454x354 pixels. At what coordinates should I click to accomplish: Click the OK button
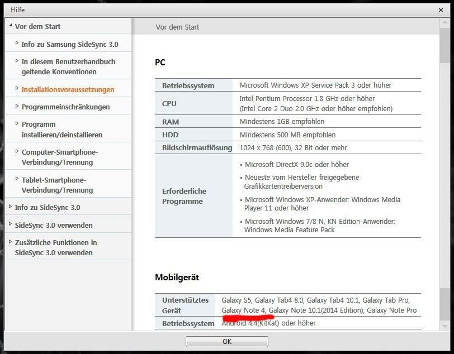(226, 342)
